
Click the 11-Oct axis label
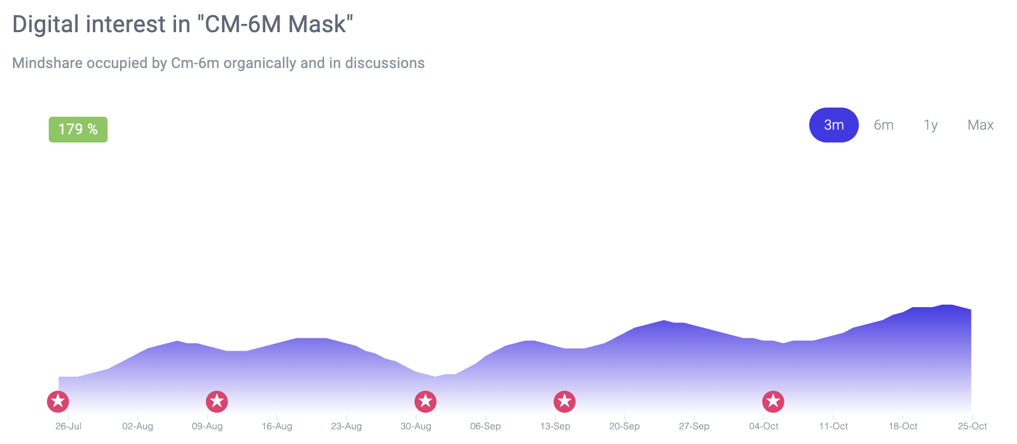(x=833, y=426)
